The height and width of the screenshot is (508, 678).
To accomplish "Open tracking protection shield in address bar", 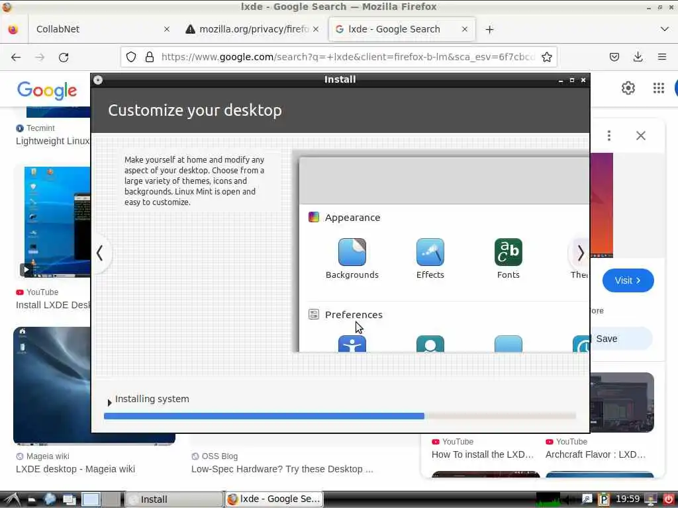I will (131, 57).
